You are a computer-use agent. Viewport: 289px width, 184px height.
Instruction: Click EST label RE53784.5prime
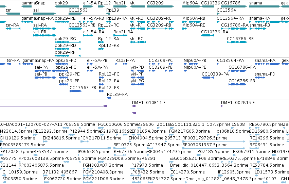click(267, 165)
